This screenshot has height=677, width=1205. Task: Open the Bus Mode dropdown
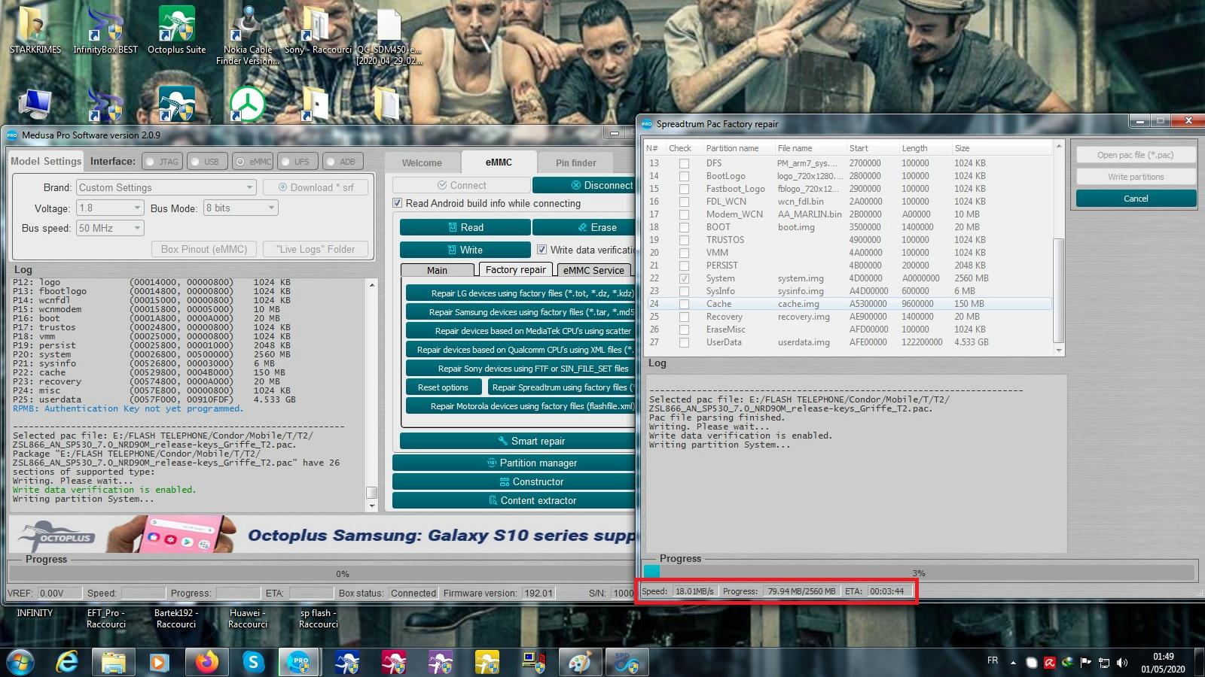(270, 208)
